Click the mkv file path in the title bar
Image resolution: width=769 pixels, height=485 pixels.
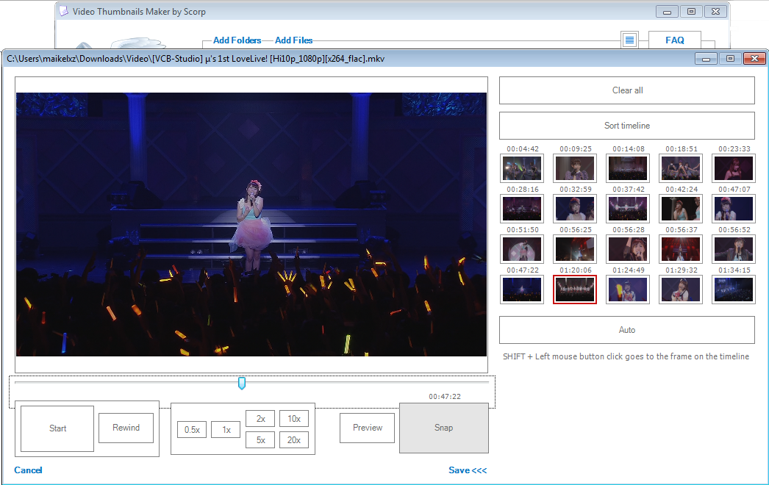tap(196, 59)
